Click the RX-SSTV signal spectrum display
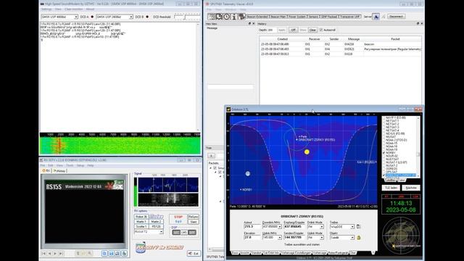This screenshot has height=261, width=464. tap(168, 185)
